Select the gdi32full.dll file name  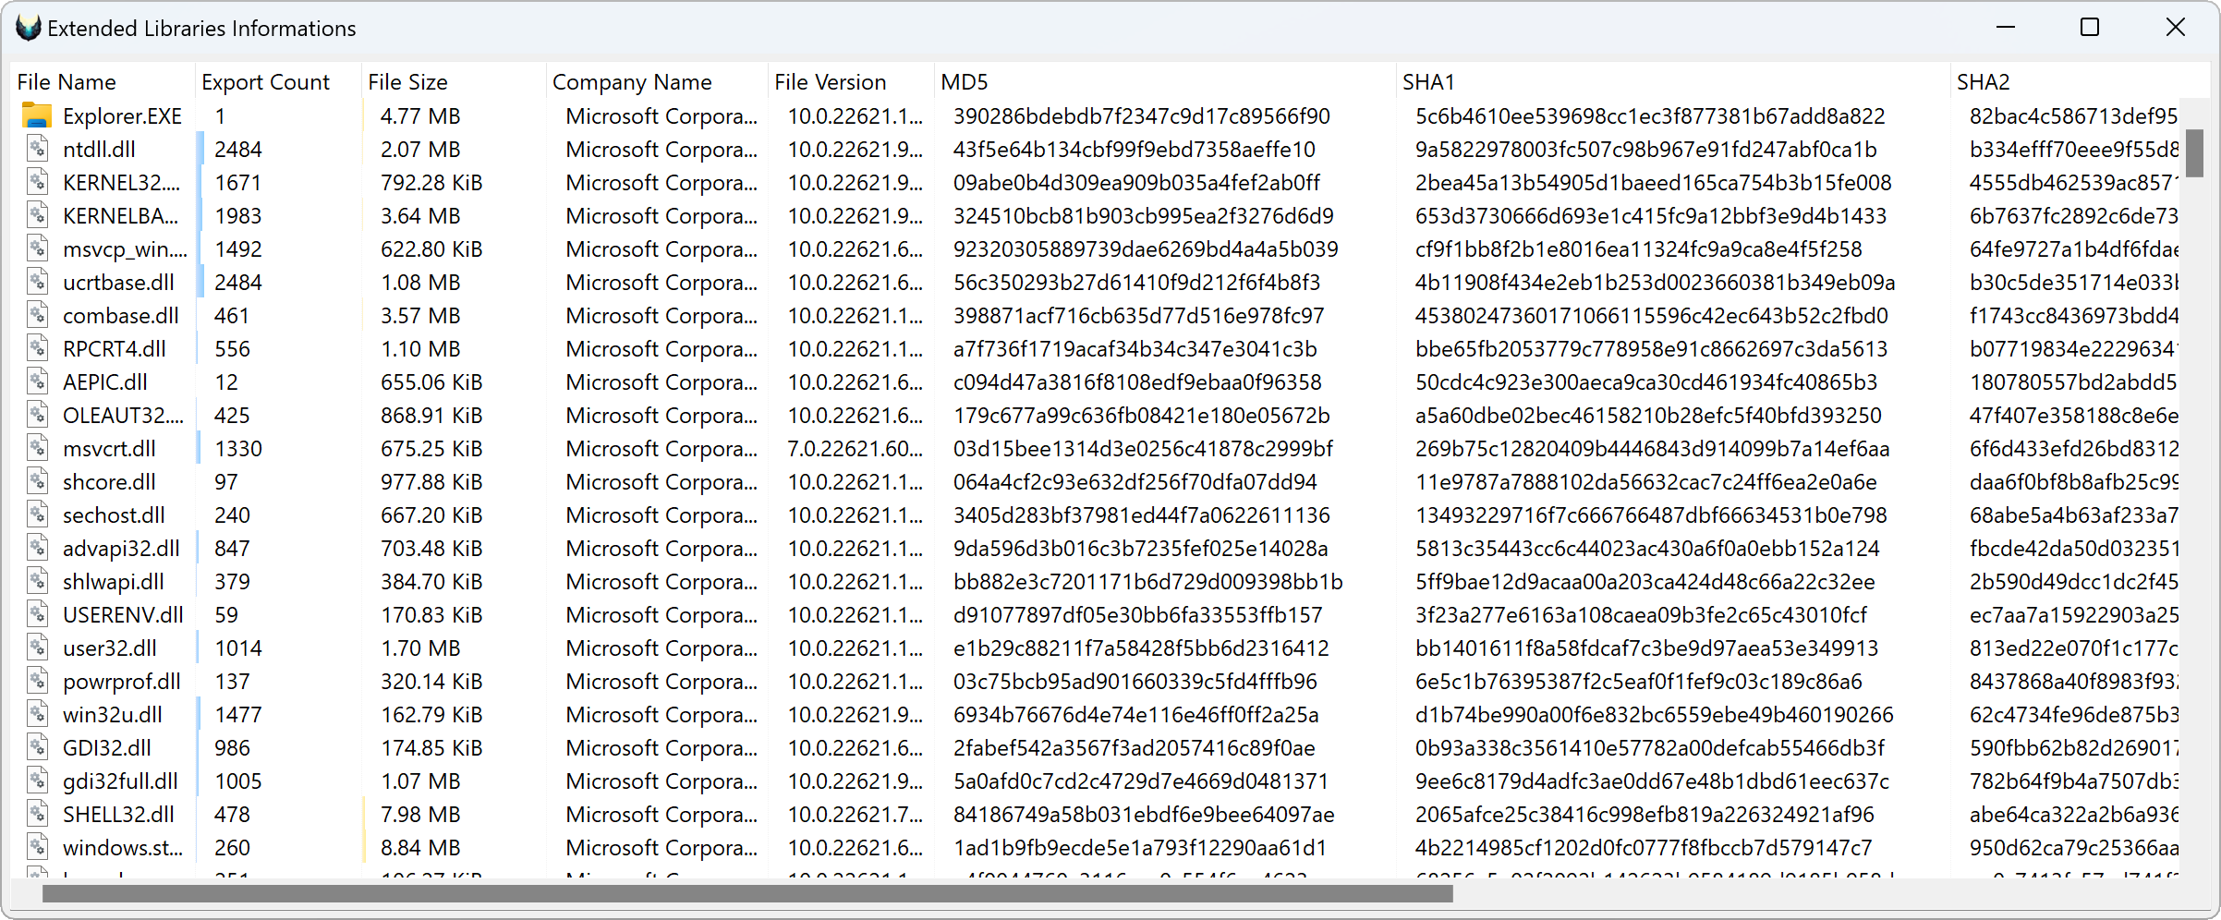click(x=121, y=781)
